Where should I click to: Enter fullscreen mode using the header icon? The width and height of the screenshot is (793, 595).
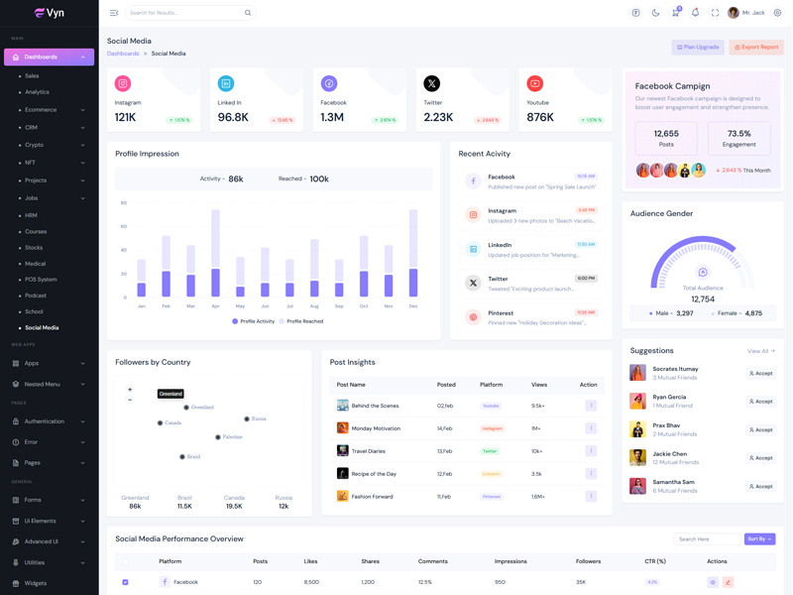715,13
